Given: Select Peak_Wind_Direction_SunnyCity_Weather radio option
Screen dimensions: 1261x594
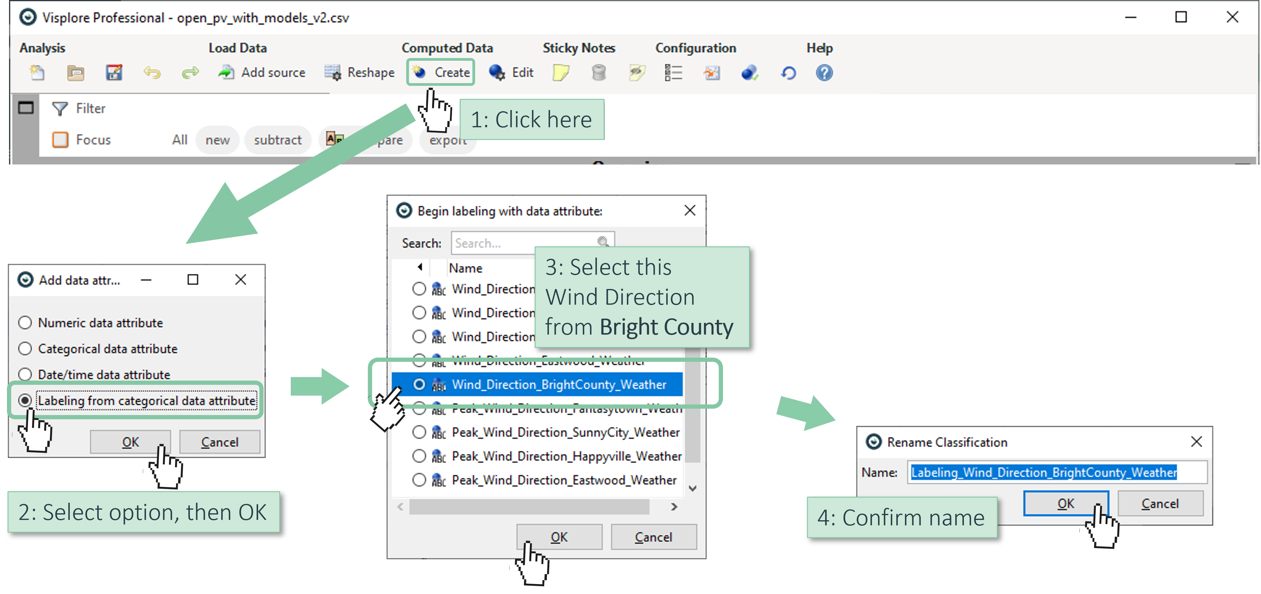Looking at the screenshot, I should (x=419, y=432).
